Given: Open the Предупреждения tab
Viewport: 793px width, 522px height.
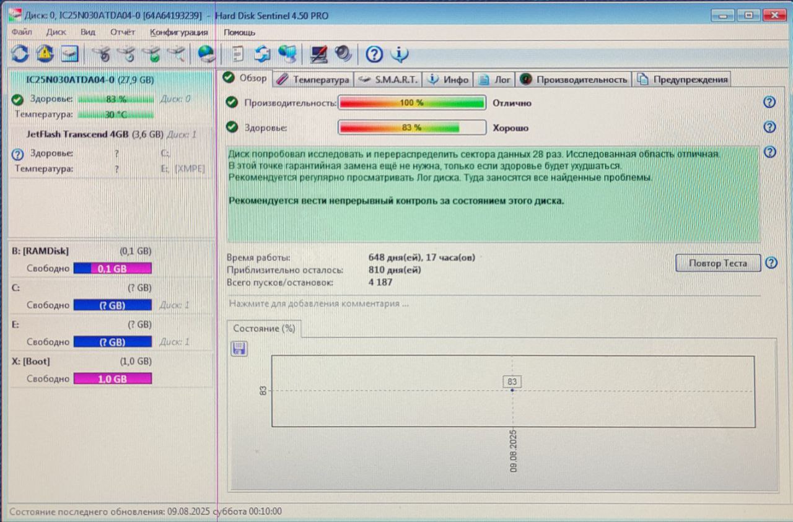Looking at the screenshot, I should click(x=682, y=79).
